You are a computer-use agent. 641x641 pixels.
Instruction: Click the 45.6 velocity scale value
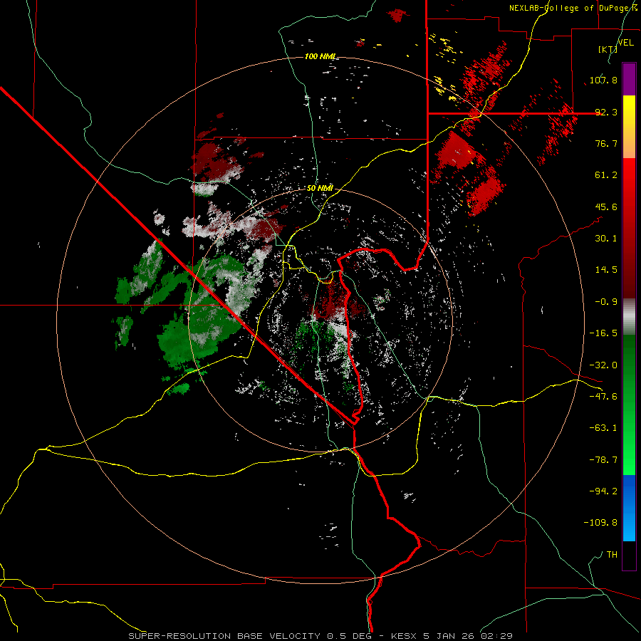(x=606, y=207)
